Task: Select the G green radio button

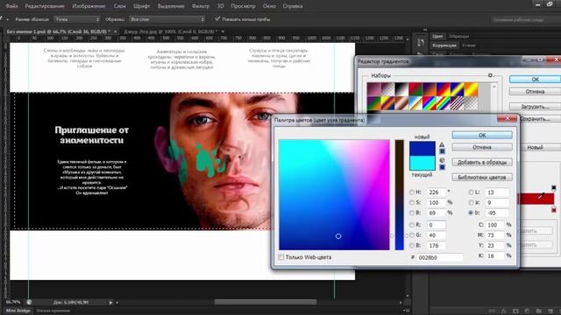Action: 412,235
